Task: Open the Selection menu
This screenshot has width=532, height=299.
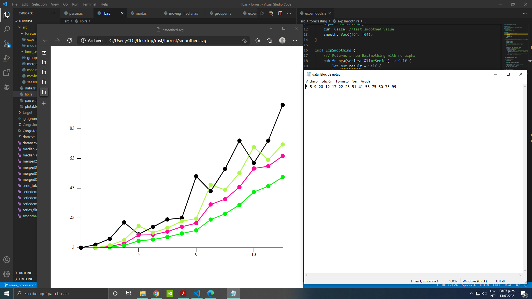Action: pos(39,4)
